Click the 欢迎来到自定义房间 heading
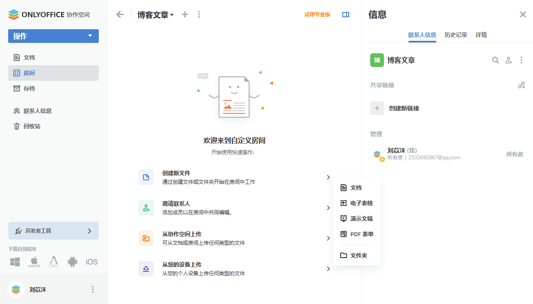This screenshot has height=304, width=533. tap(235, 140)
